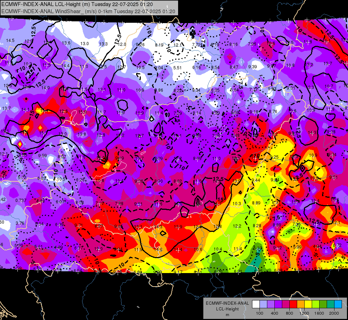Click the 13.6 grid value
This screenshot has width=348, height=320.
[x=66, y=43]
